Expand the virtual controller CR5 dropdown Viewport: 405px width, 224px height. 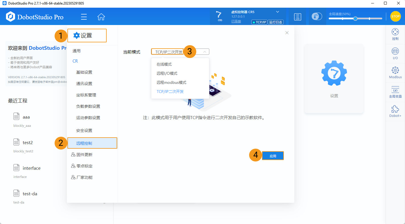pyautogui.click(x=277, y=12)
